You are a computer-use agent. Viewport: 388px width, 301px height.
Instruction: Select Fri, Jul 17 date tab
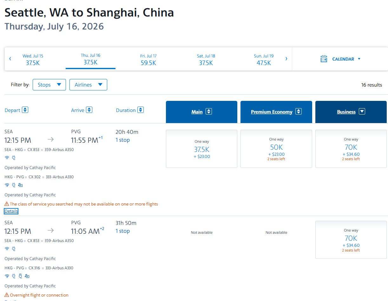pos(148,59)
